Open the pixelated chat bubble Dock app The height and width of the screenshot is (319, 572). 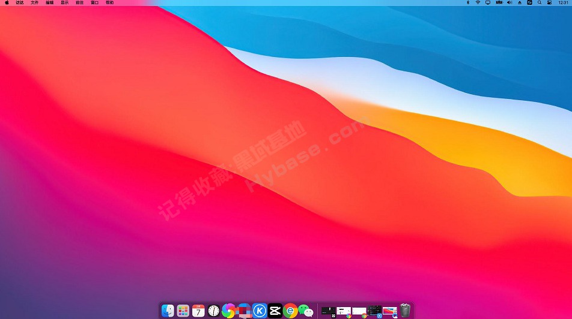244,311
